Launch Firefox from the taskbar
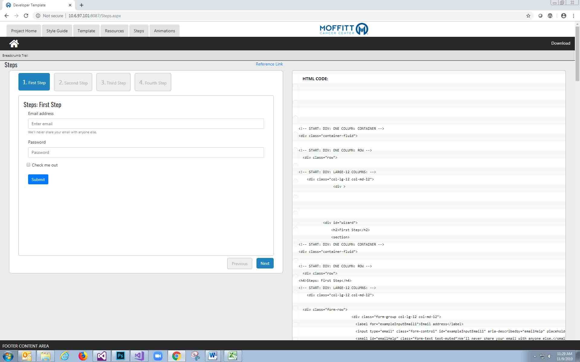This screenshot has width=580, height=362. coord(82,356)
